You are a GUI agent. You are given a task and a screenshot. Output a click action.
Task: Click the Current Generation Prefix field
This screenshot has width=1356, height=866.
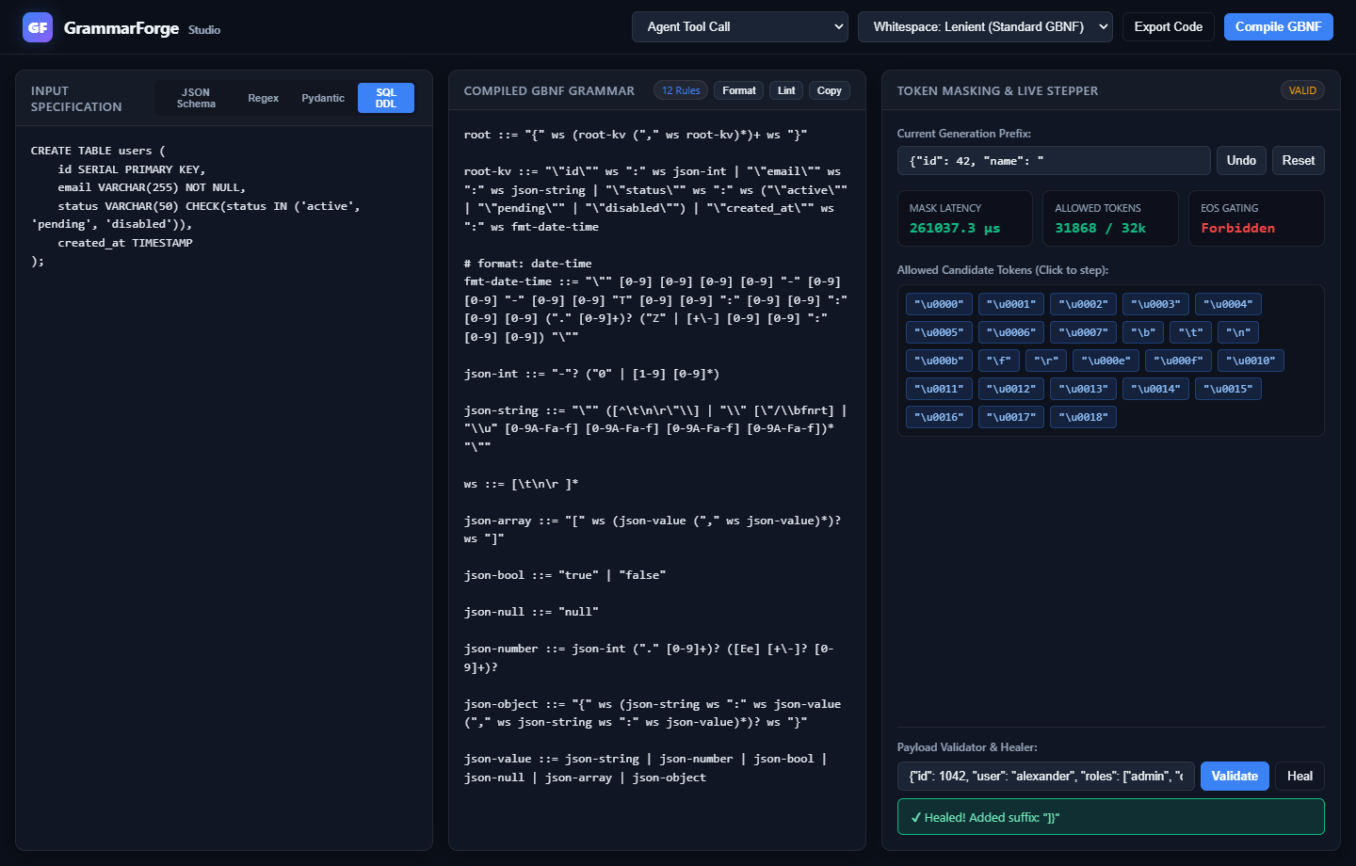click(x=1054, y=160)
